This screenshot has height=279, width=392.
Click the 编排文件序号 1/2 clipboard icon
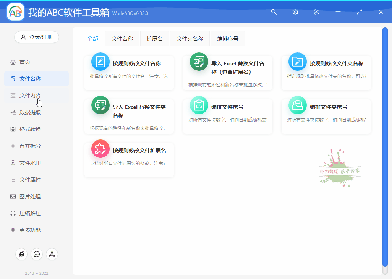[199, 105]
